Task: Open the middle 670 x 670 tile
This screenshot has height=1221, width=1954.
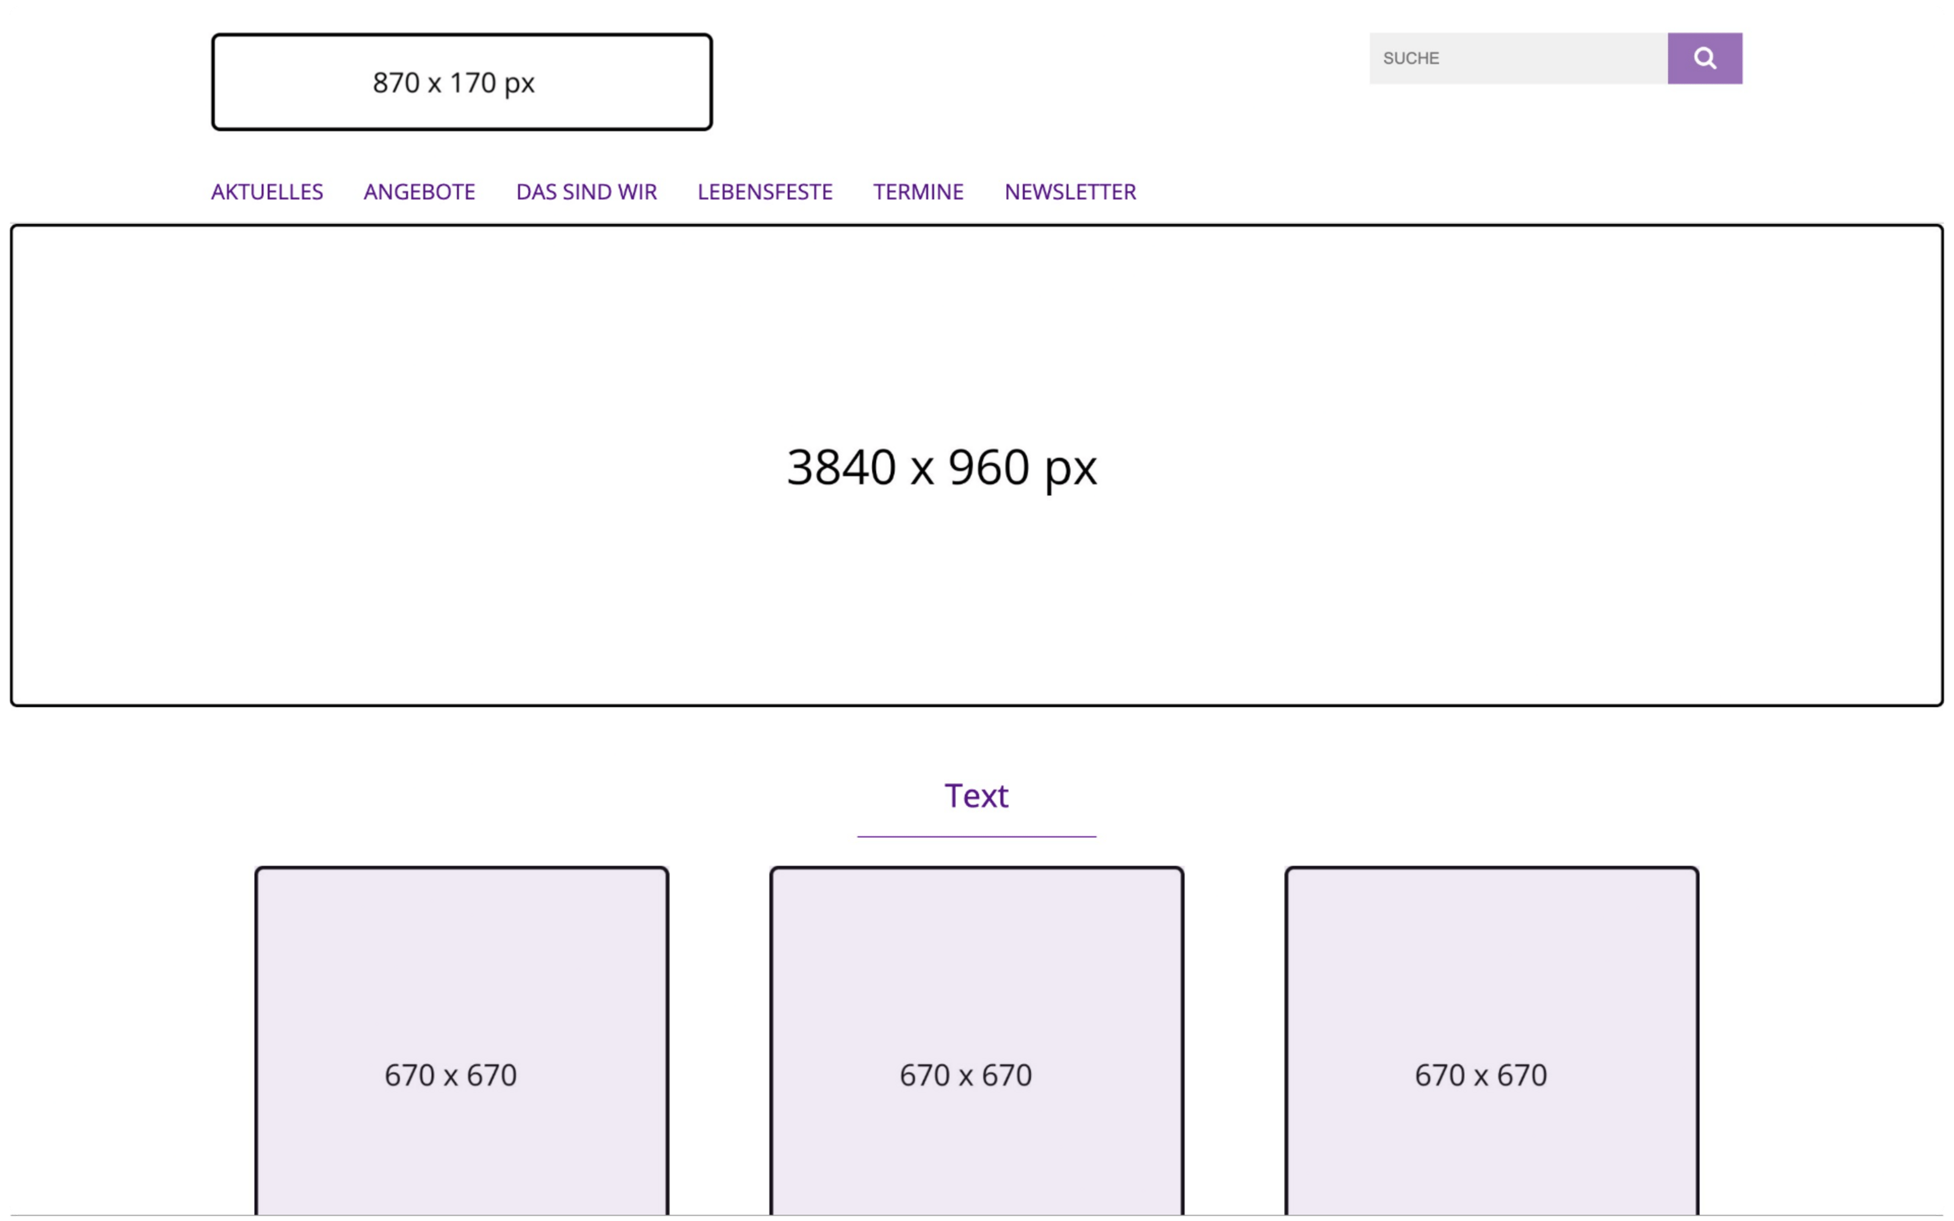Action: click(977, 1041)
